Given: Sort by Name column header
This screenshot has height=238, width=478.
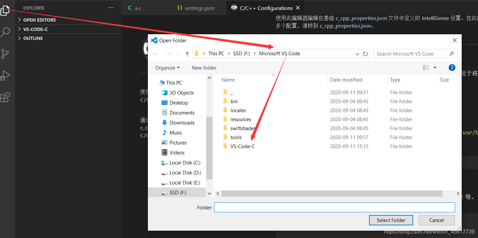Looking at the screenshot, I should pos(273,80).
